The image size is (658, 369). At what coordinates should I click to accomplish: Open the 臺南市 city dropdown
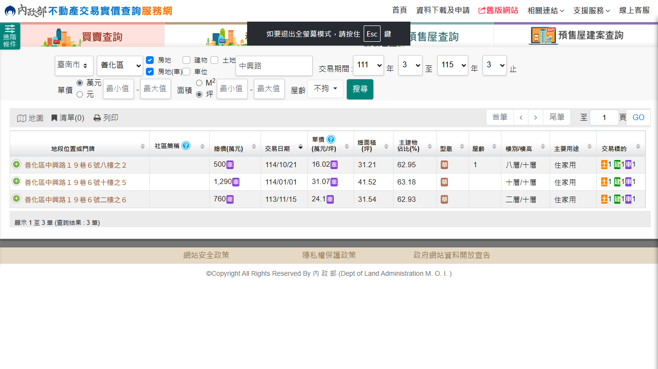tap(74, 65)
